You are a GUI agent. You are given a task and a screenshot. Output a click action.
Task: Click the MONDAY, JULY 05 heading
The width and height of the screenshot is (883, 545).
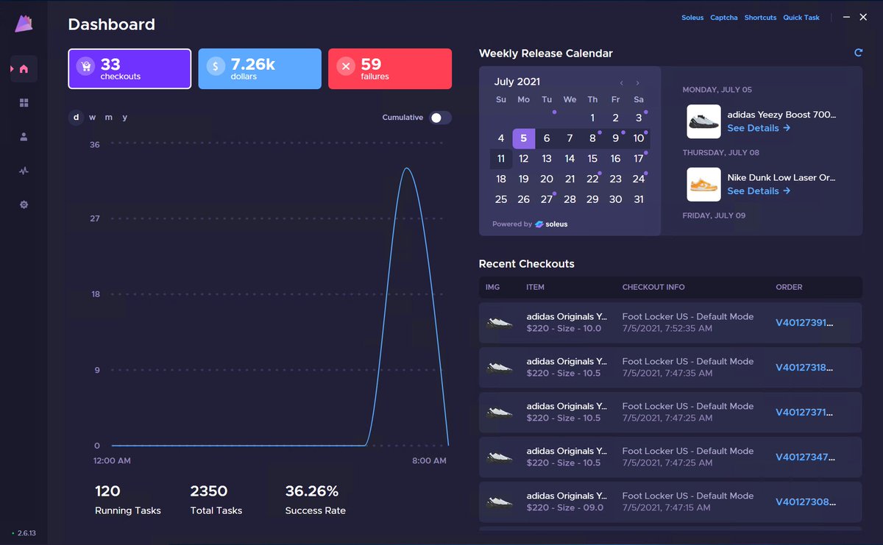[x=717, y=90]
